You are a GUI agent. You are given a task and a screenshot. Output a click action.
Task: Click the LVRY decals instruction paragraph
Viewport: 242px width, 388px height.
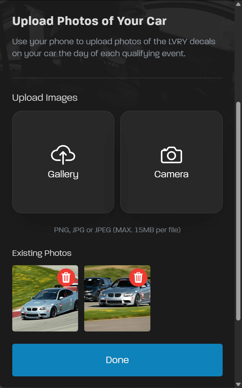point(114,47)
